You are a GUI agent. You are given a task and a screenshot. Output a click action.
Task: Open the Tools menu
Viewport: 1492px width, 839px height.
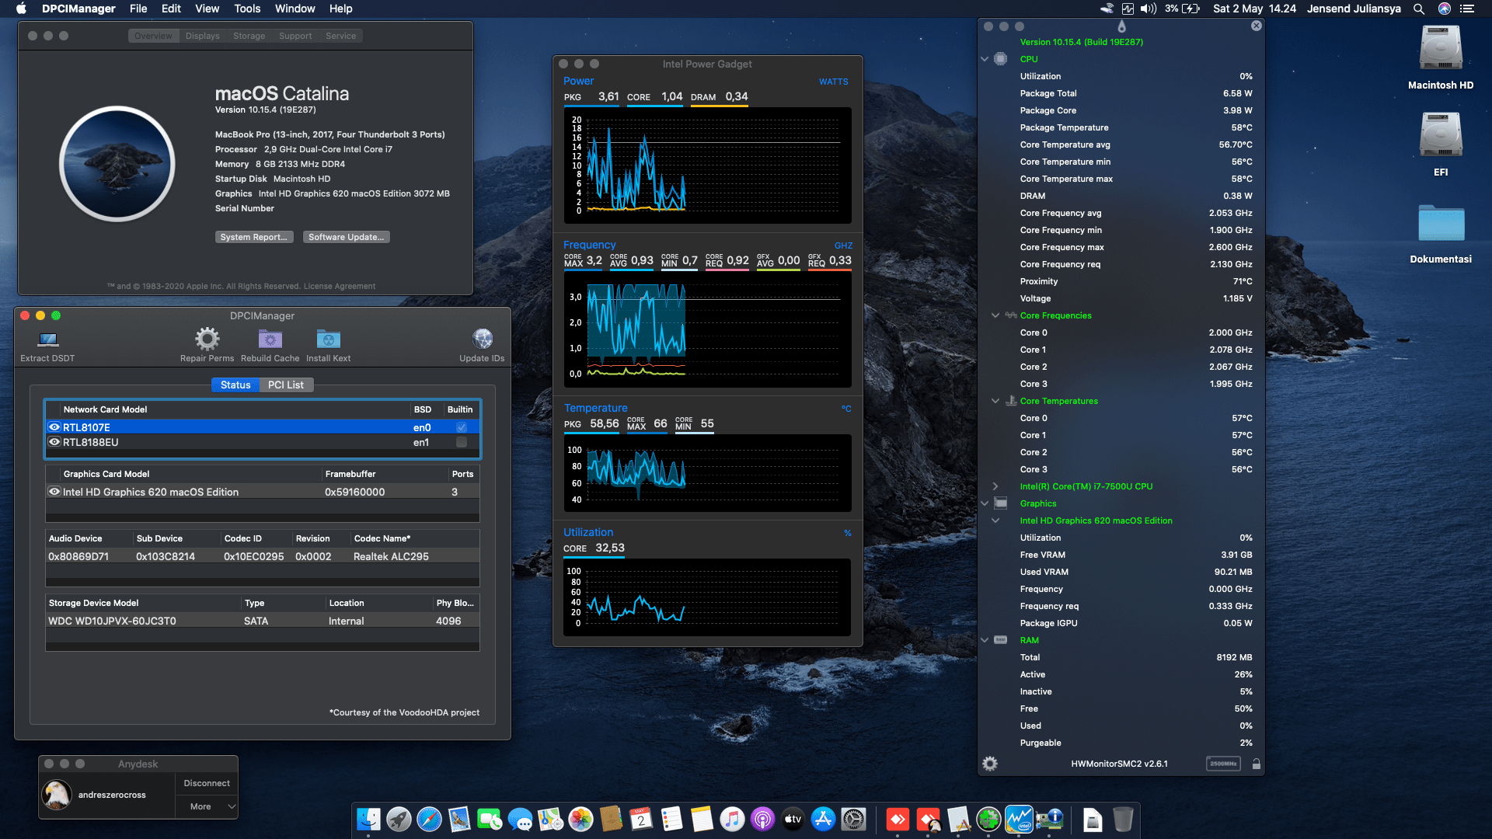pos(247,9)
